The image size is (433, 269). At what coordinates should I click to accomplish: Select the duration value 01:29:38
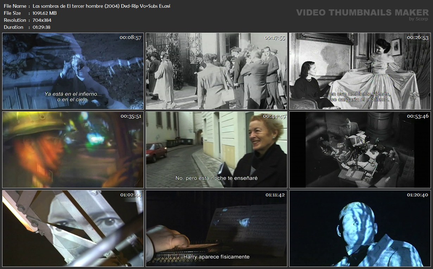[42, 27]
